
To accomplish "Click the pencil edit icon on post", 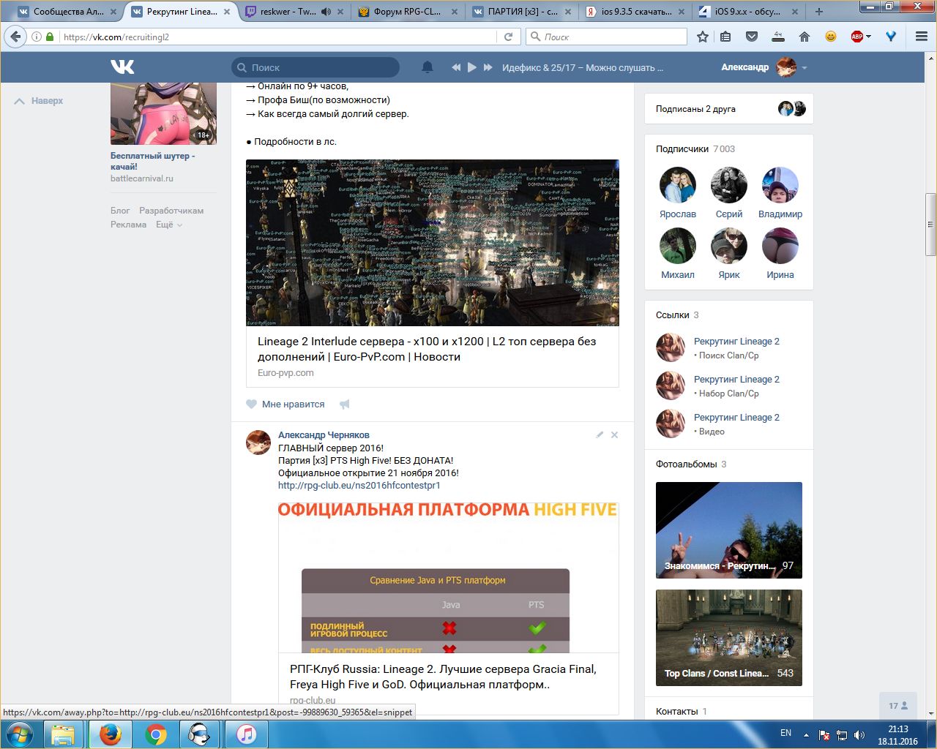I will click(600, 434).
